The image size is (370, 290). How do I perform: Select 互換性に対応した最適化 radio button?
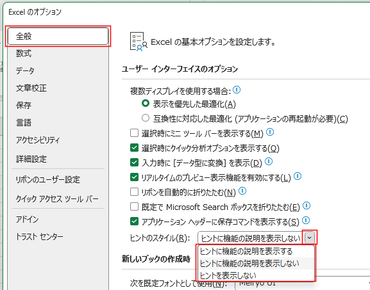(146, 118)
